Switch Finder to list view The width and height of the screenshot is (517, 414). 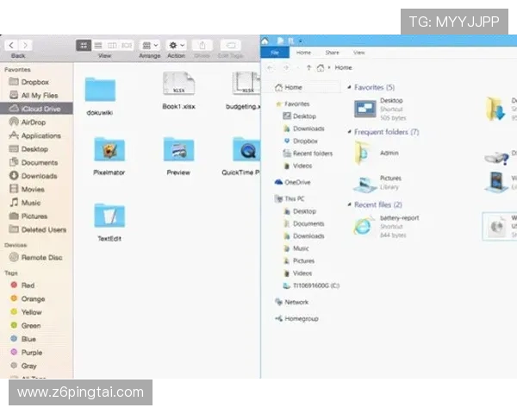[x=98, y=45]
